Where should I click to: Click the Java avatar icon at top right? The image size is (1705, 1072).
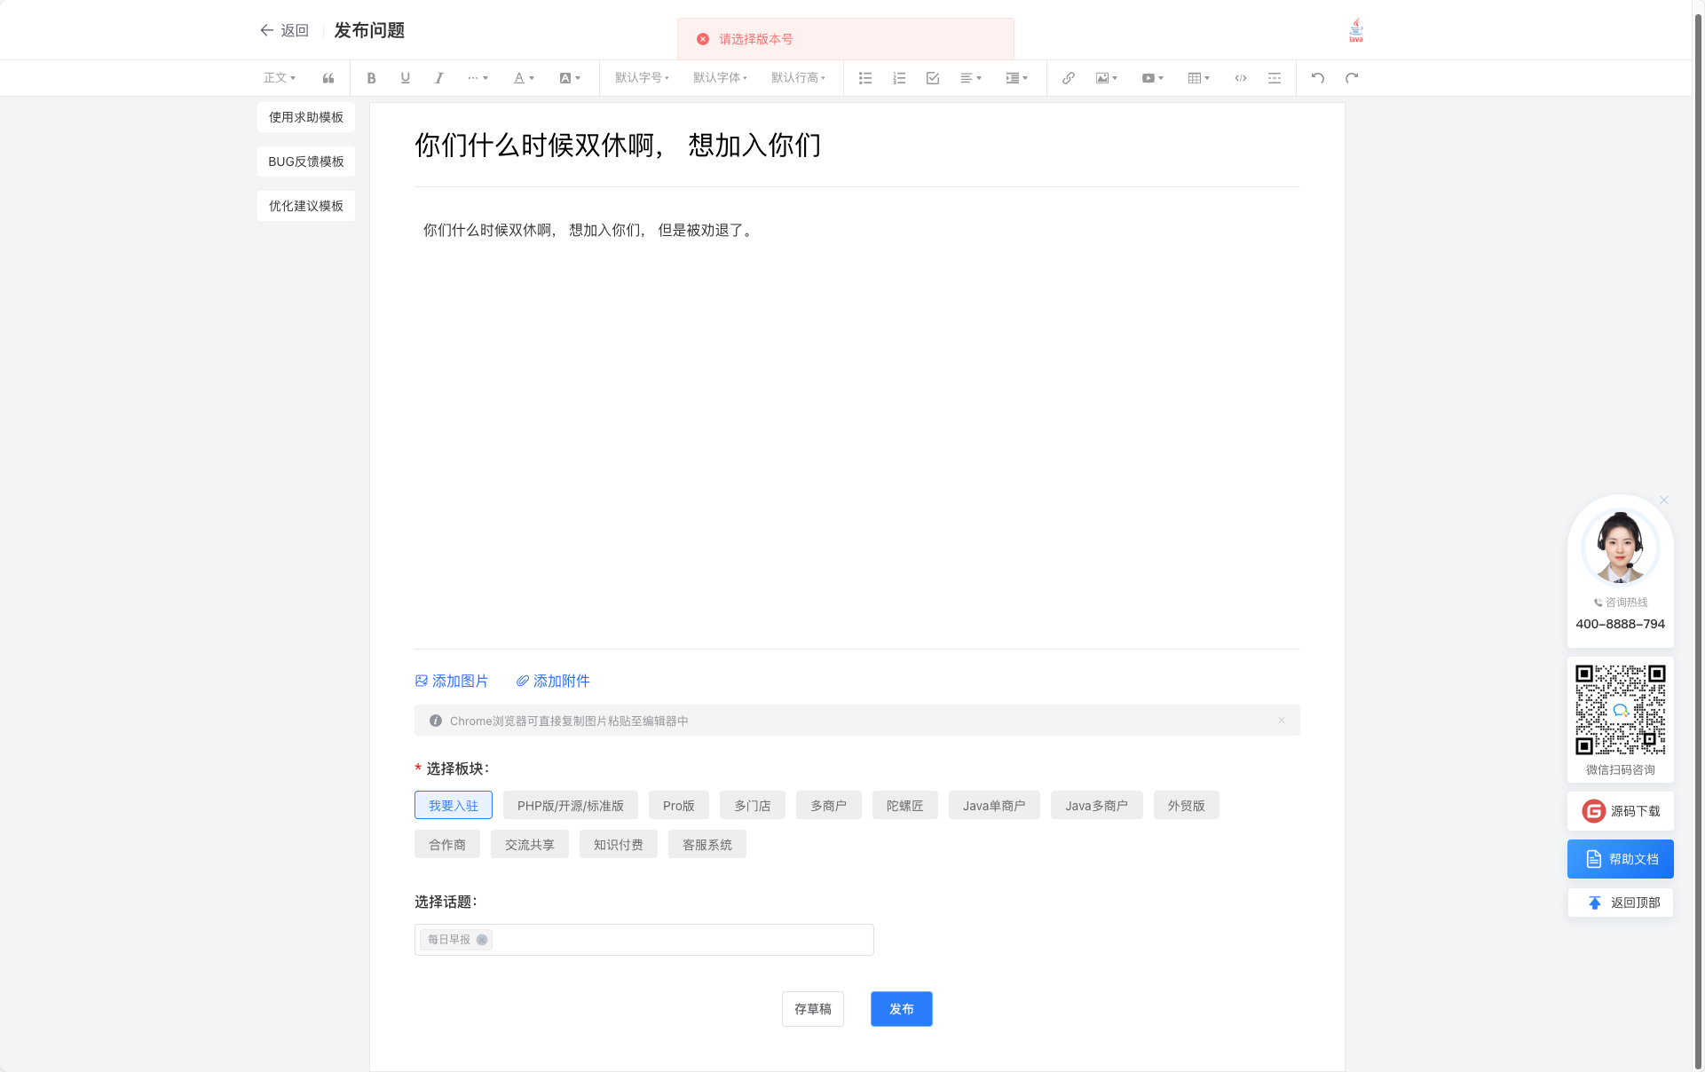[x=1356, y=30]
